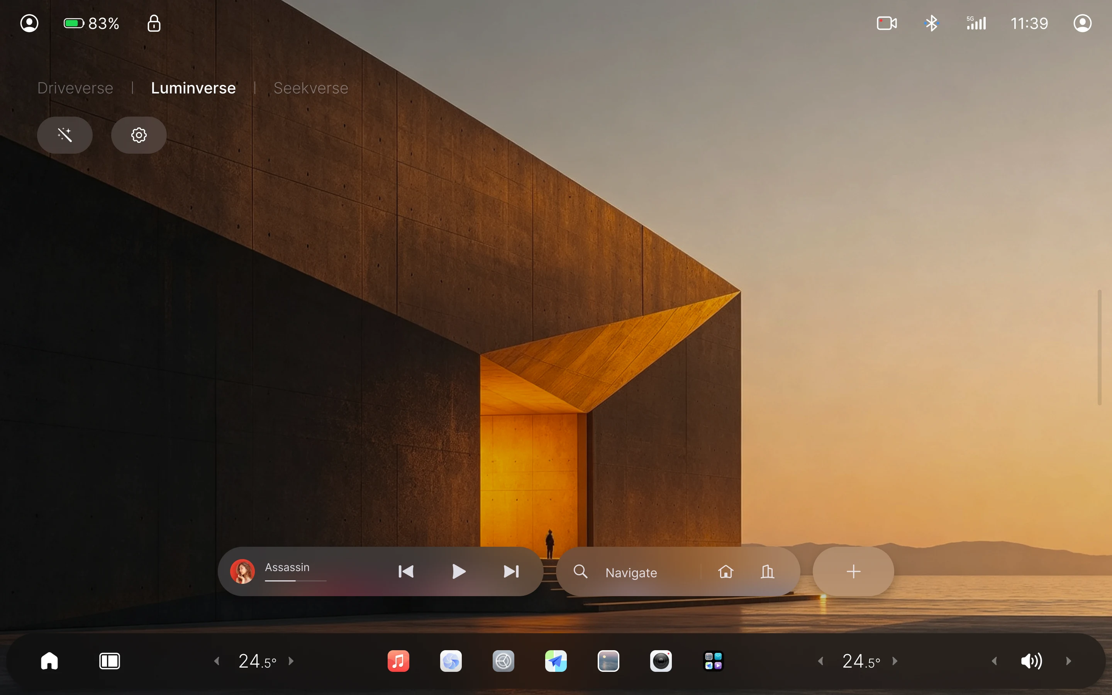Image resolution: width=1112 pixels, height=695 pixels.
Task: Decrease the right temperature with left arrow
Action: click(x=820, y=661)
